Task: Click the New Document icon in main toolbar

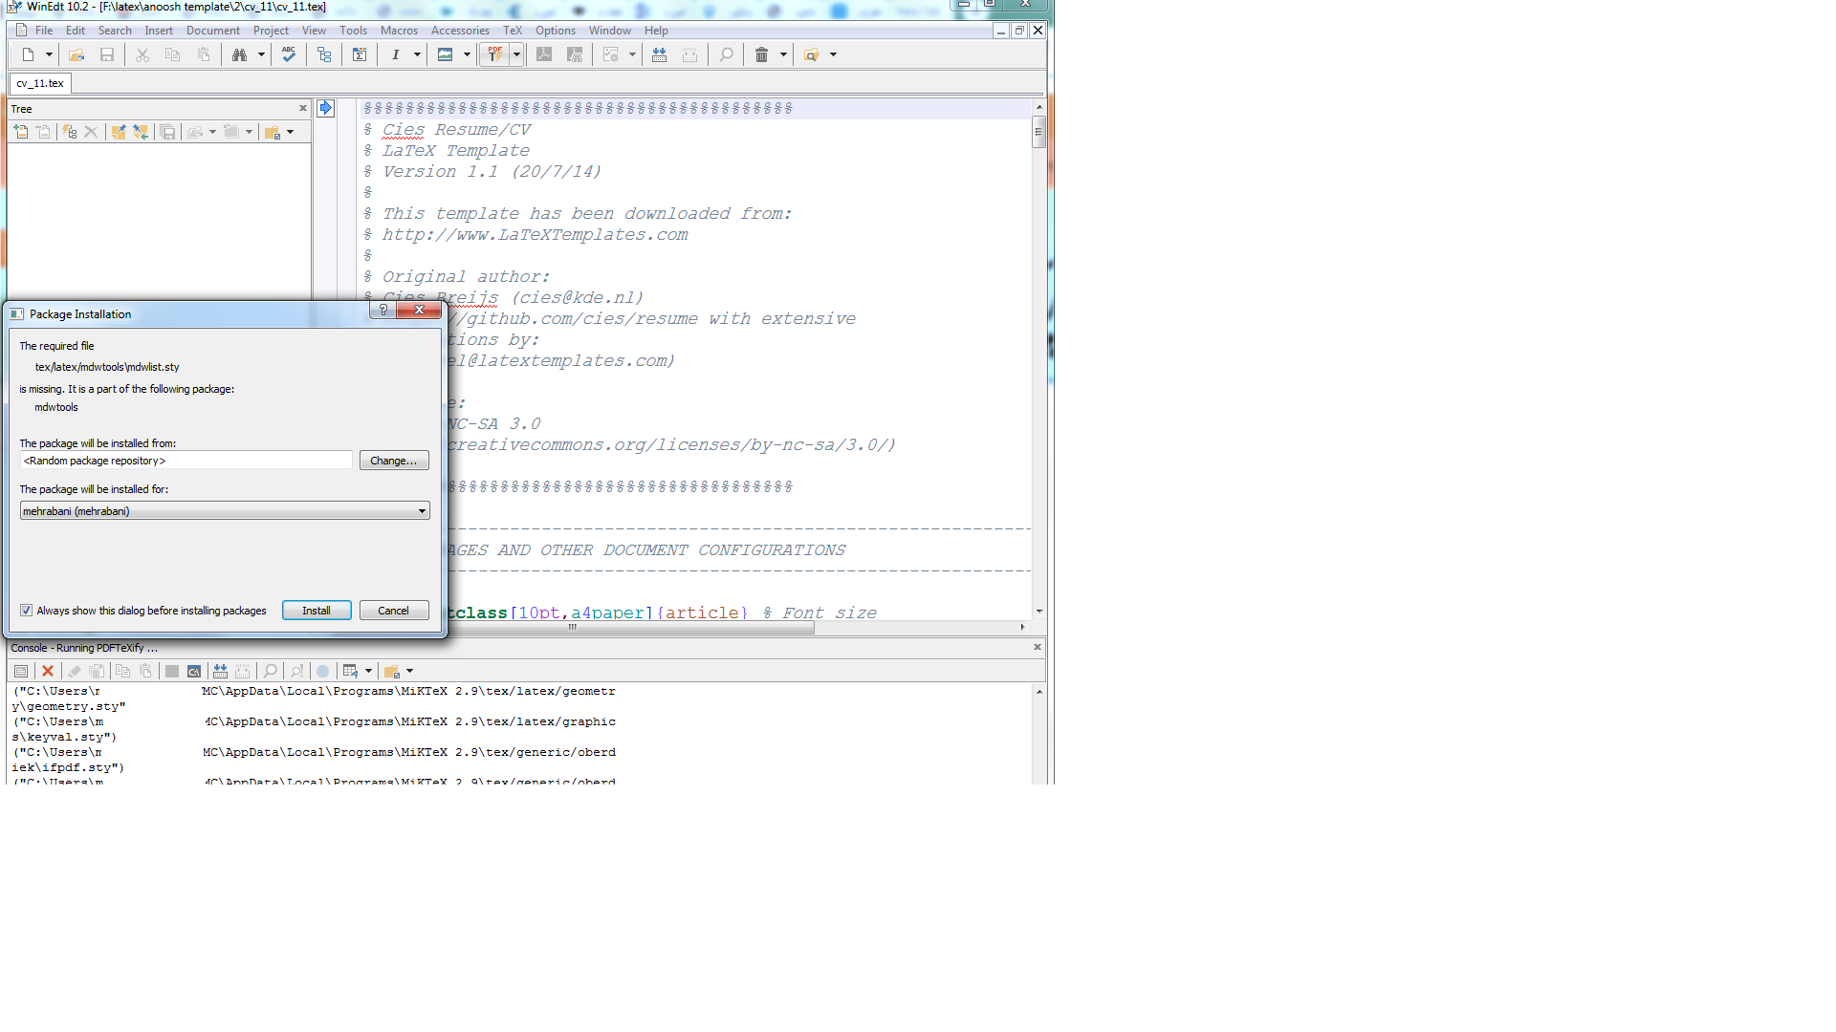Action: (29, 54)
